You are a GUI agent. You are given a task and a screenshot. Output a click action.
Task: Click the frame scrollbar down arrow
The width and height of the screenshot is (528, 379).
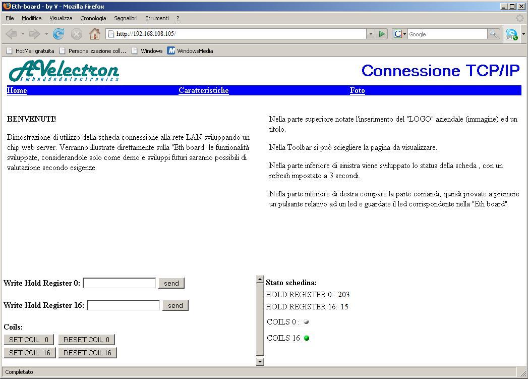coord(260,362)
